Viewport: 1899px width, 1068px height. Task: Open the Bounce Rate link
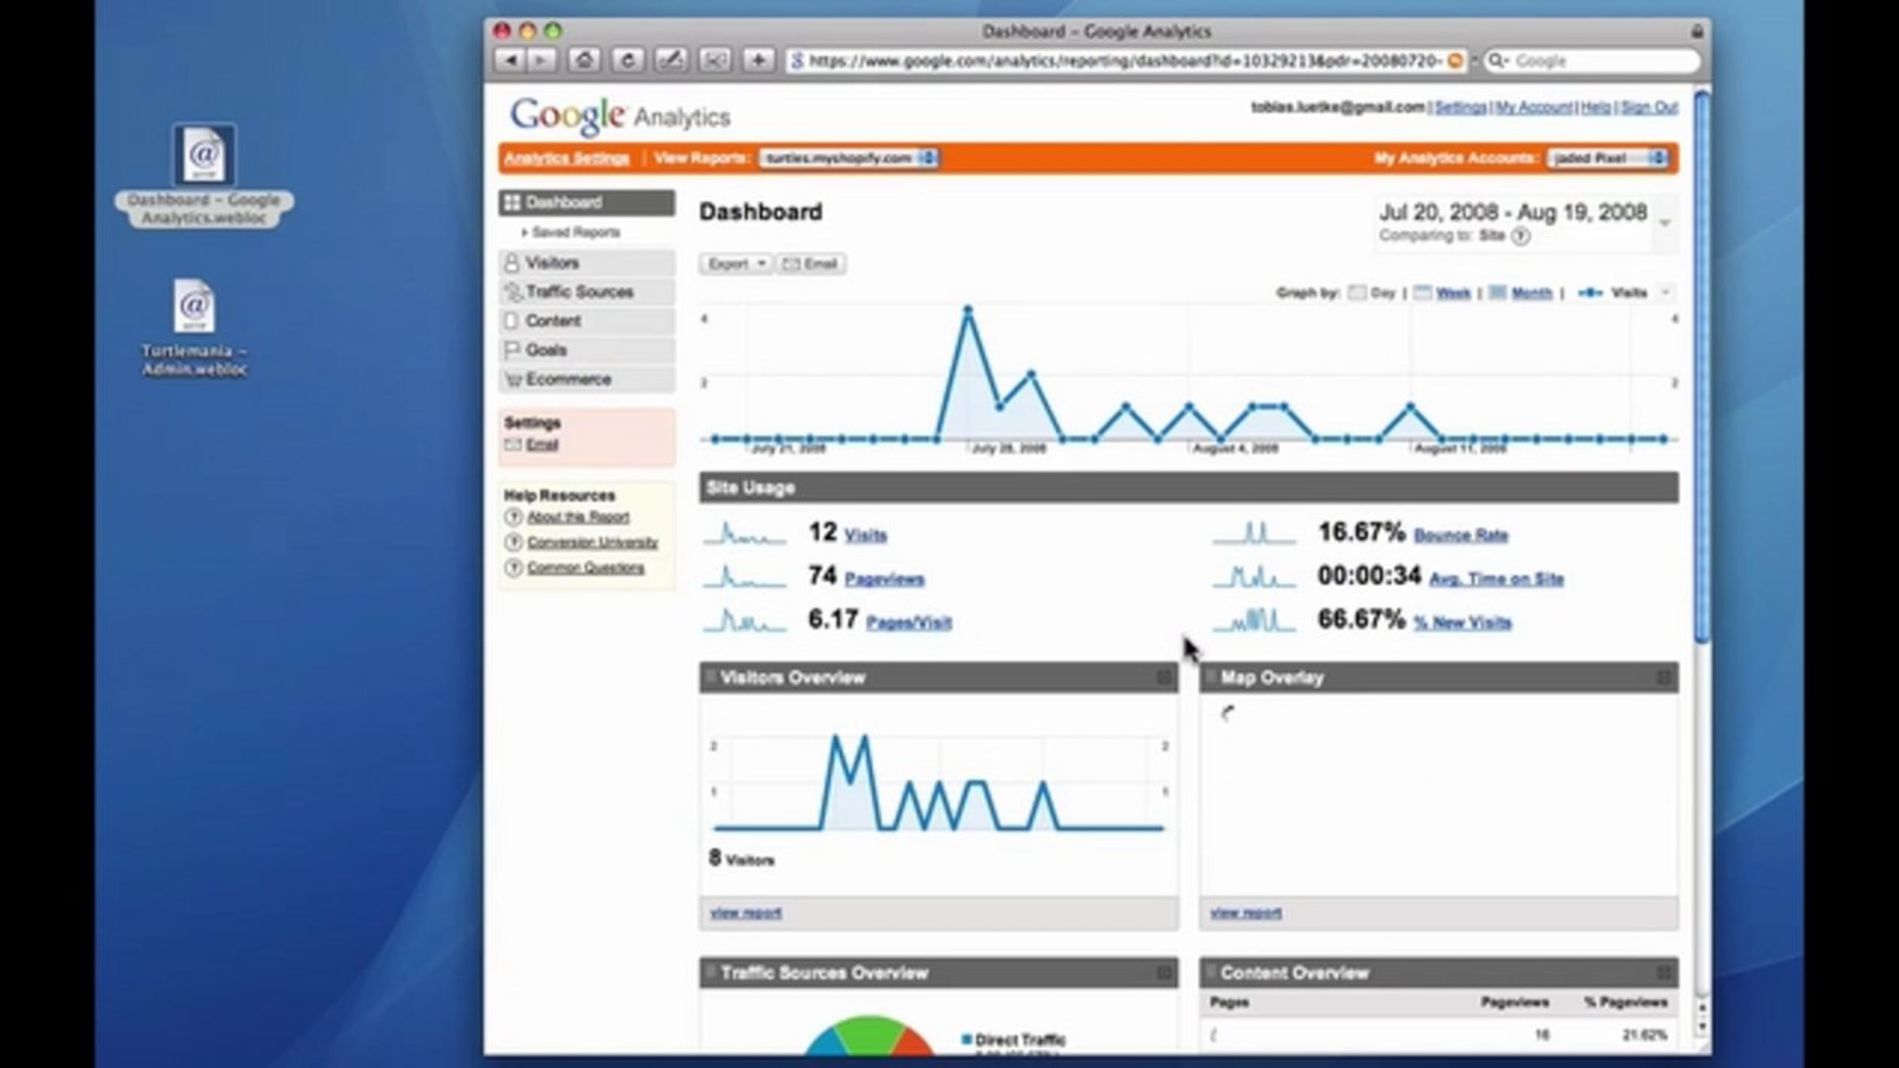coord(1461,536)
